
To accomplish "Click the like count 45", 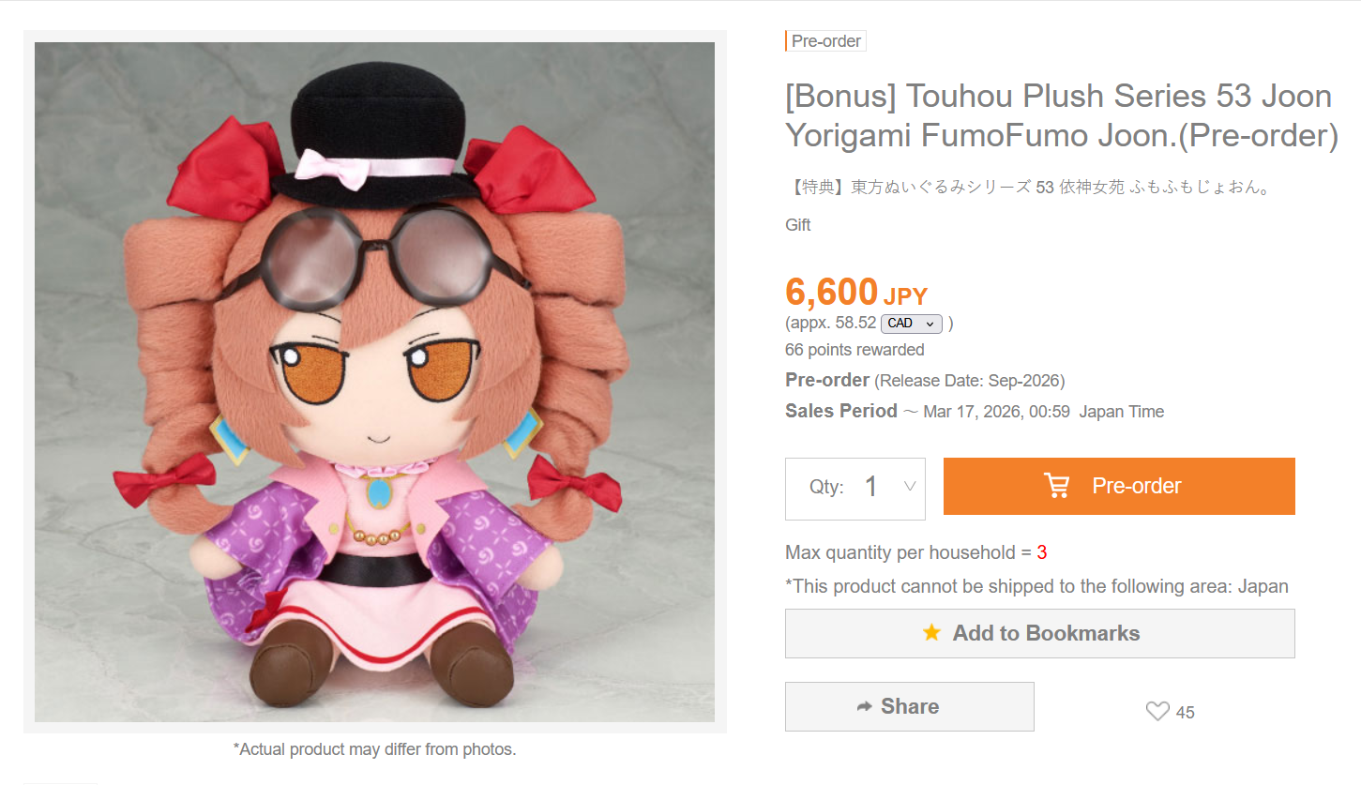I will pyautogui.click(x=1186, y=713).
